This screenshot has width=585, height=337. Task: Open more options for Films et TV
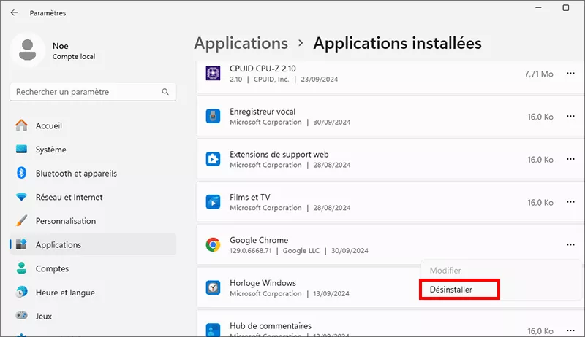(570, 202)
